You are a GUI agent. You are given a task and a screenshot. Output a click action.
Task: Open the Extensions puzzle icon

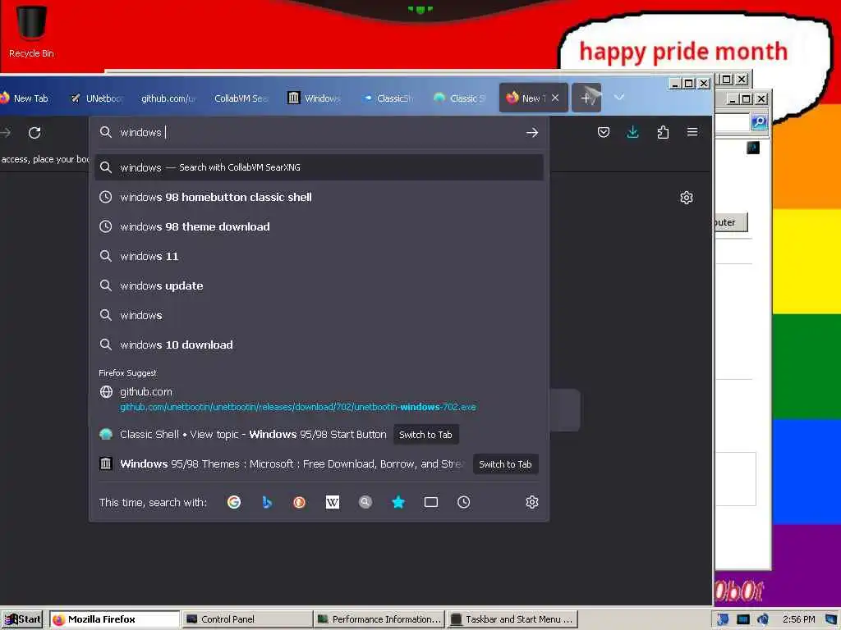point(663,132)
